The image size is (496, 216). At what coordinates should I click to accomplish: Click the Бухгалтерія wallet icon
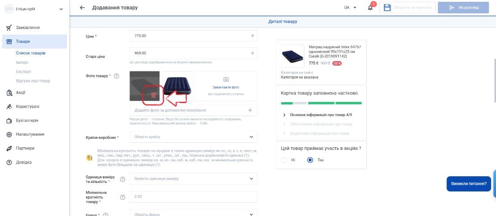(x=9, y=120)
